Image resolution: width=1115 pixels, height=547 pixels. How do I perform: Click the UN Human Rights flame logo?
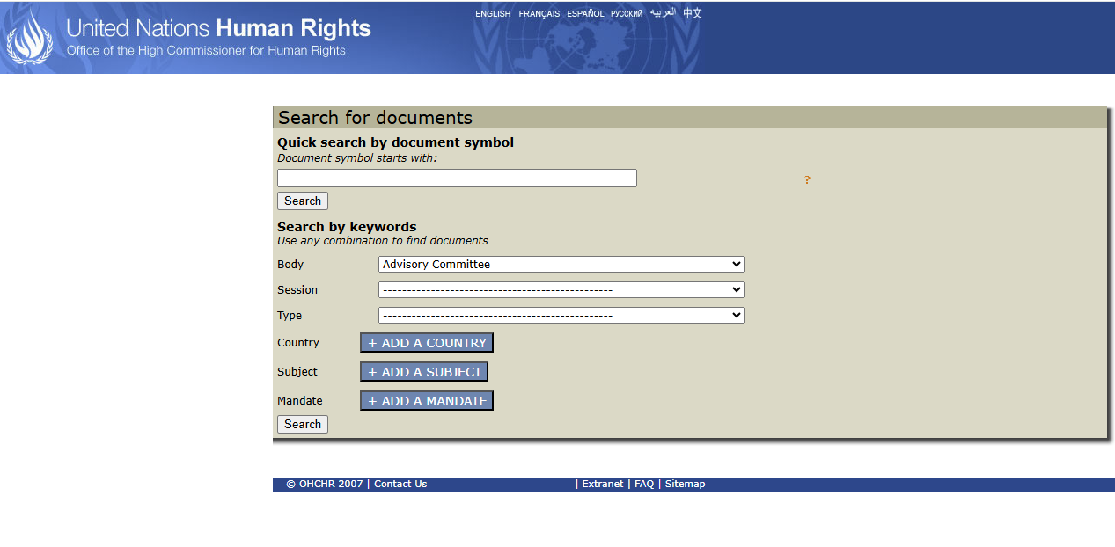point(30,37)
